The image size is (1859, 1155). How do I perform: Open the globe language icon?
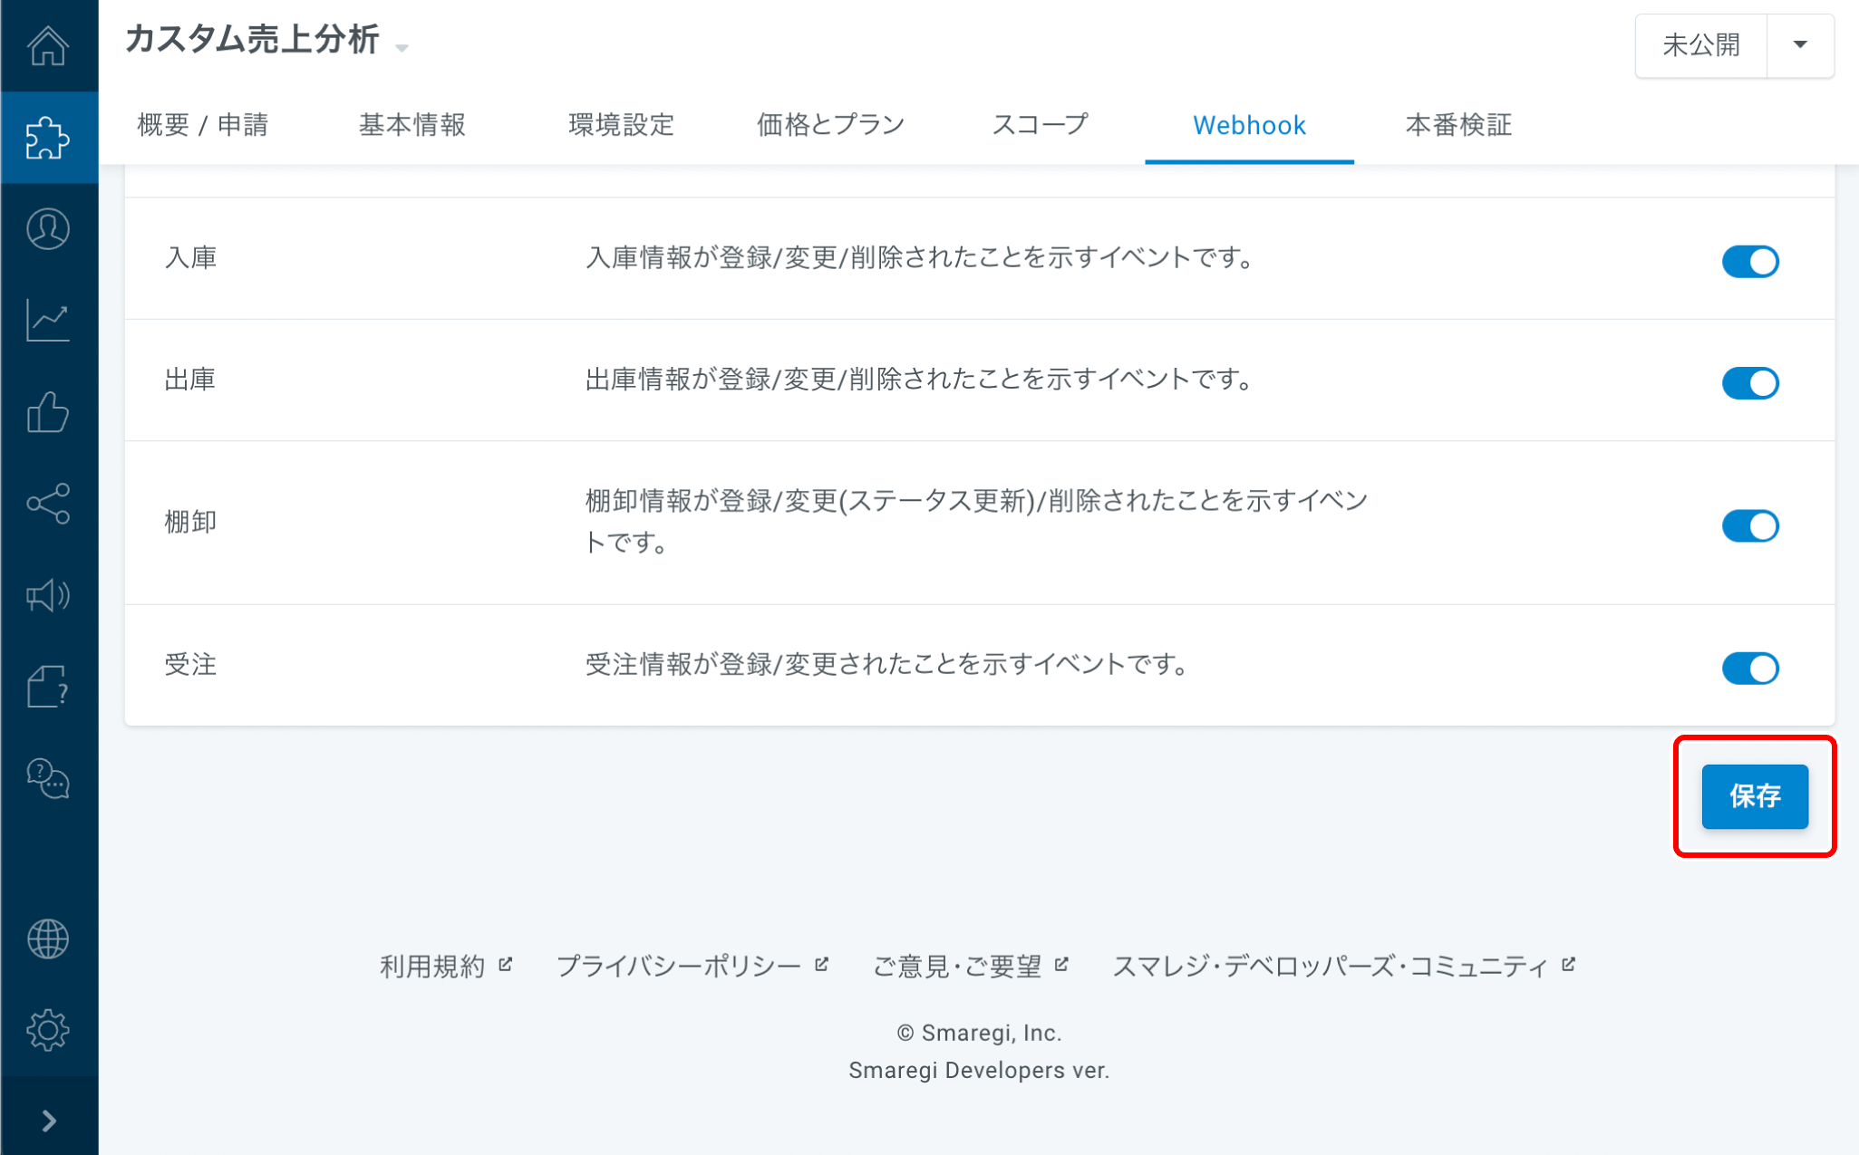tap(48, 939)
